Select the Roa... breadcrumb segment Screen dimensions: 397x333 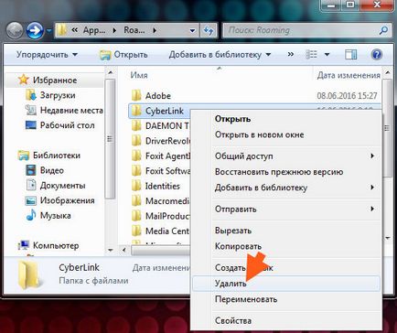(x=134, y=30)
